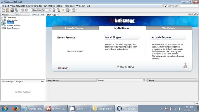Open the Source menu

pos(30,6)
